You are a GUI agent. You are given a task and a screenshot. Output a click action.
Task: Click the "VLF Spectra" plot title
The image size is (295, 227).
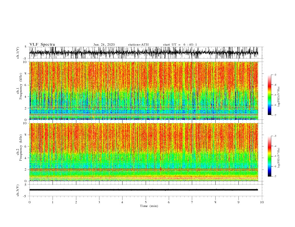42,45
